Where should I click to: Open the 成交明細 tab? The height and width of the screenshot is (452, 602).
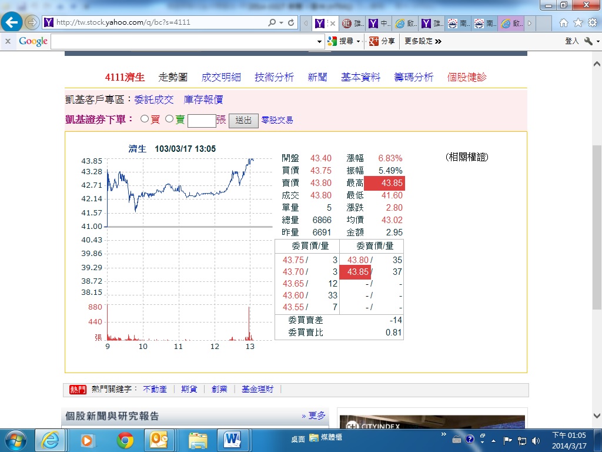(221, 77)
